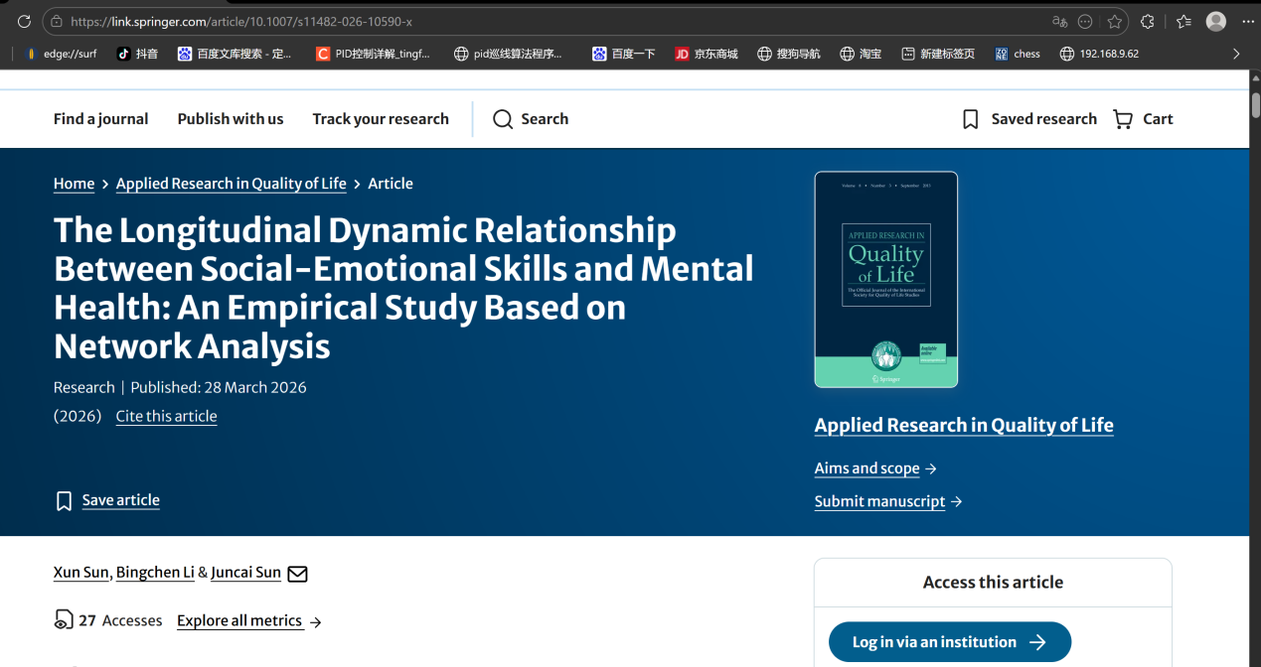Click the shopping cart icon
Viewport: 1261px width, 667px height.
(1123, 119)
